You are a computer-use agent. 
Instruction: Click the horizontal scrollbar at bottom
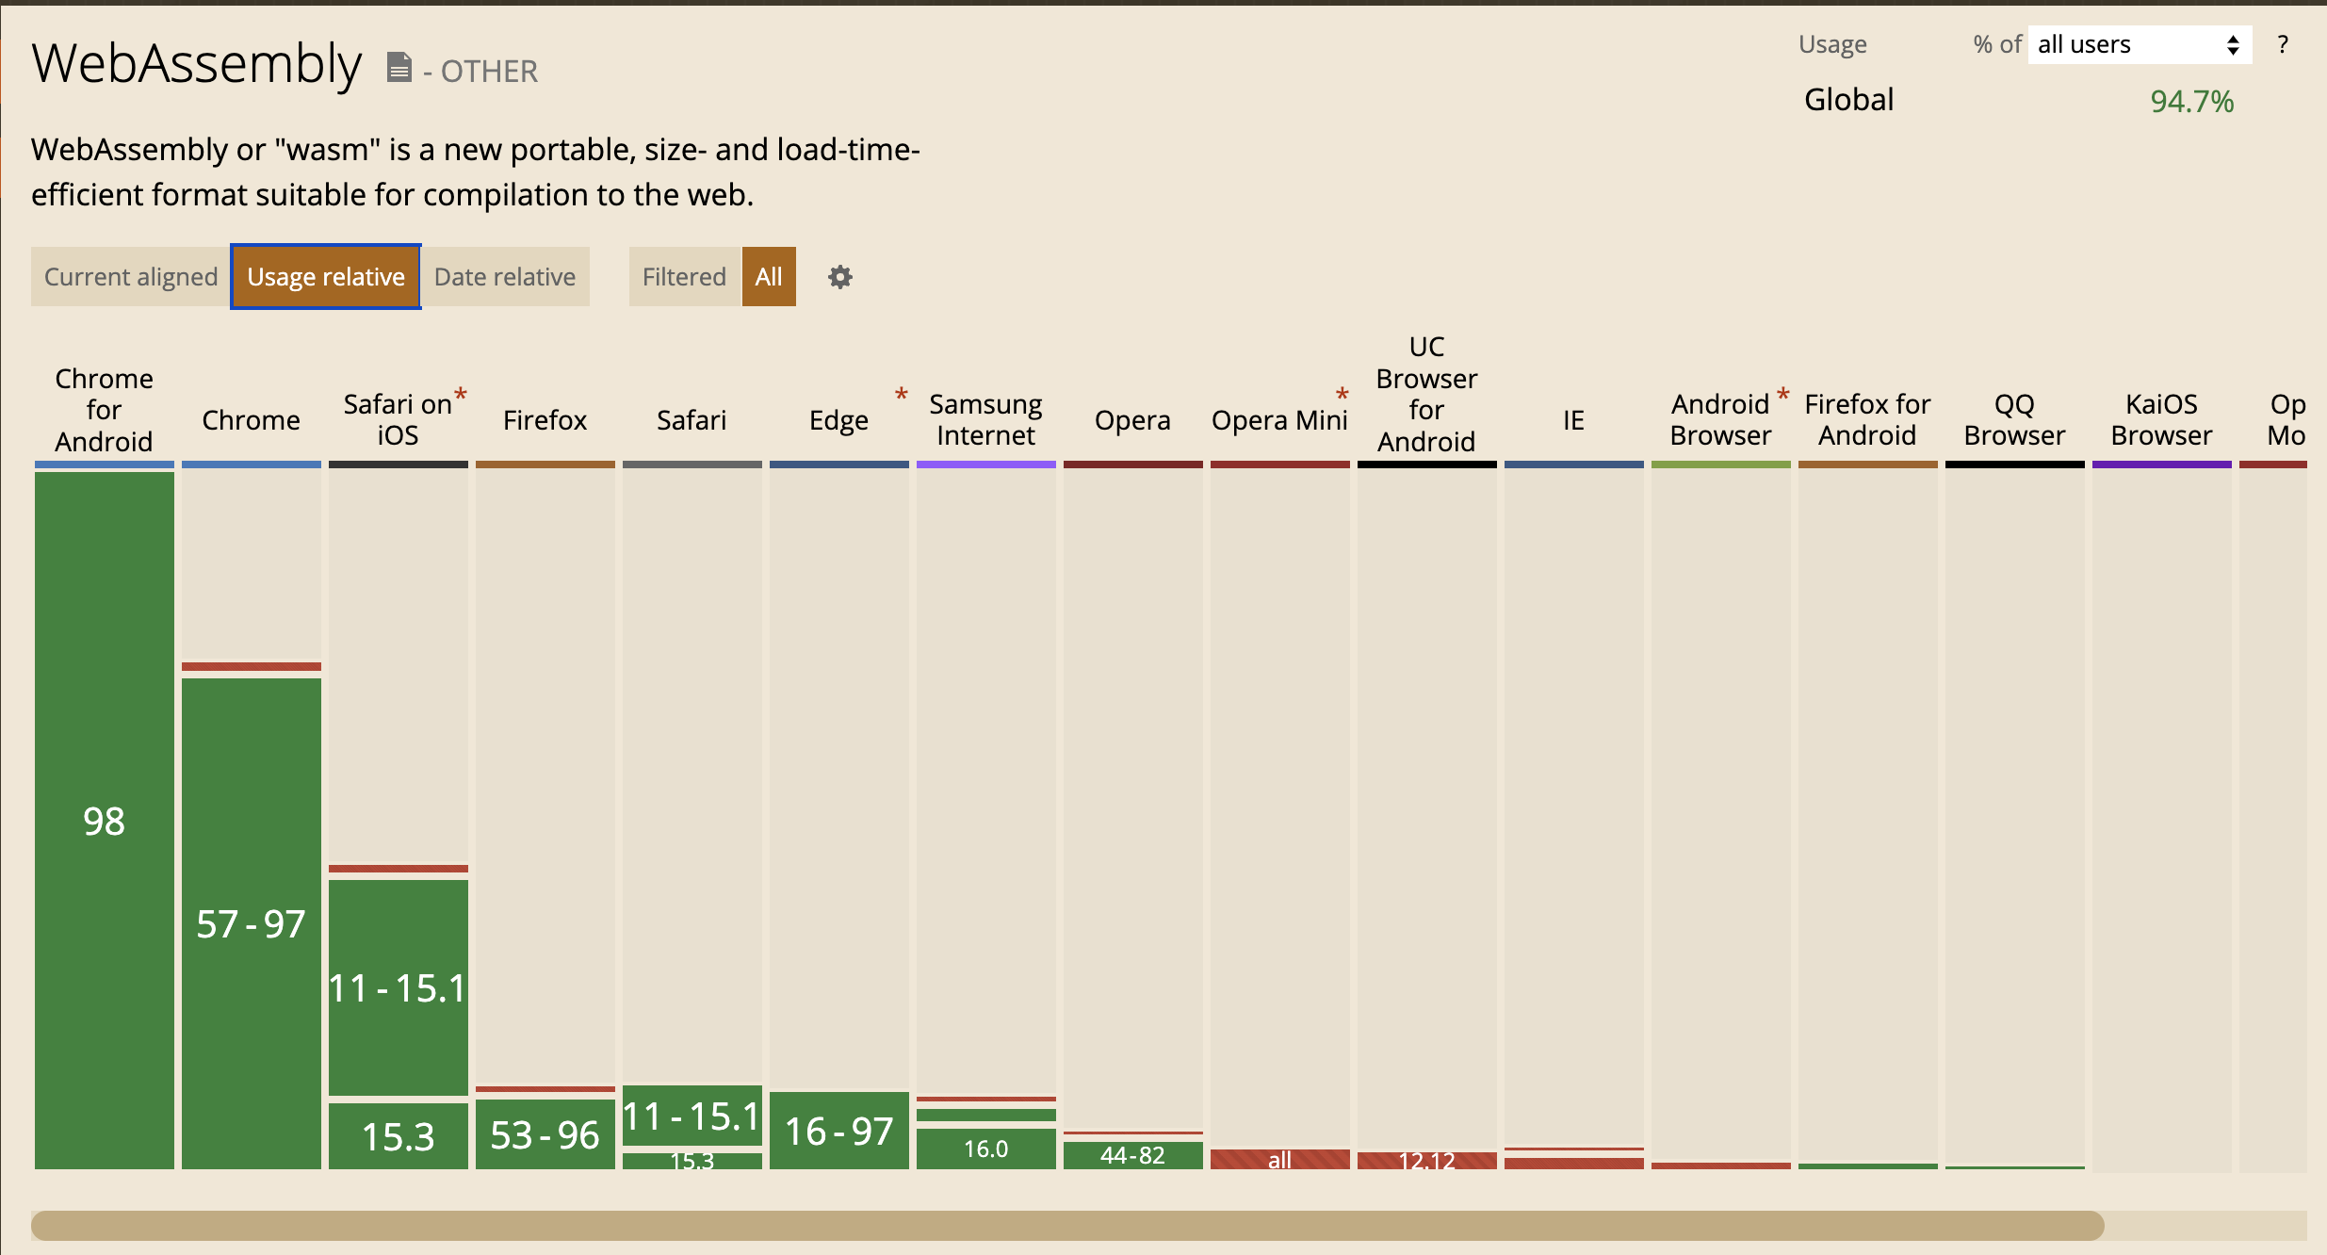point(1067,1225)
